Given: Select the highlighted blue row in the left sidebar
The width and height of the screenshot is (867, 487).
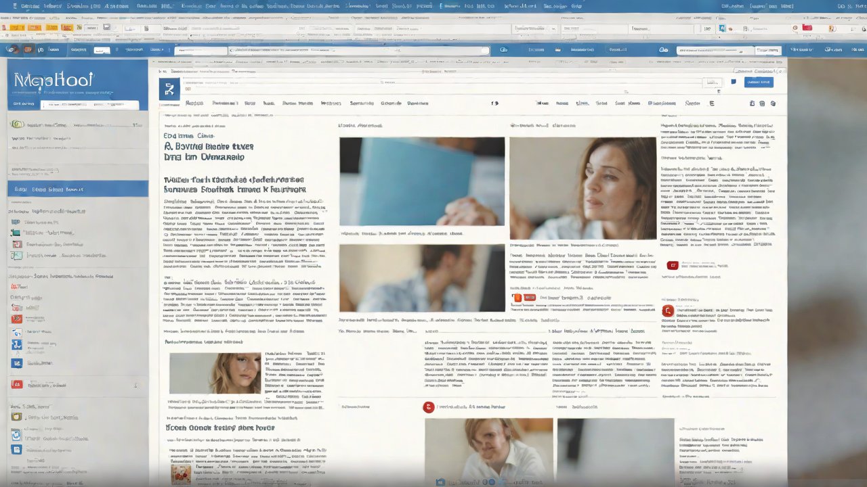Looking at the screenshot, I should (77, 189).
